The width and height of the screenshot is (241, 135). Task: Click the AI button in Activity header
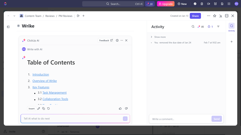[201, 27]
